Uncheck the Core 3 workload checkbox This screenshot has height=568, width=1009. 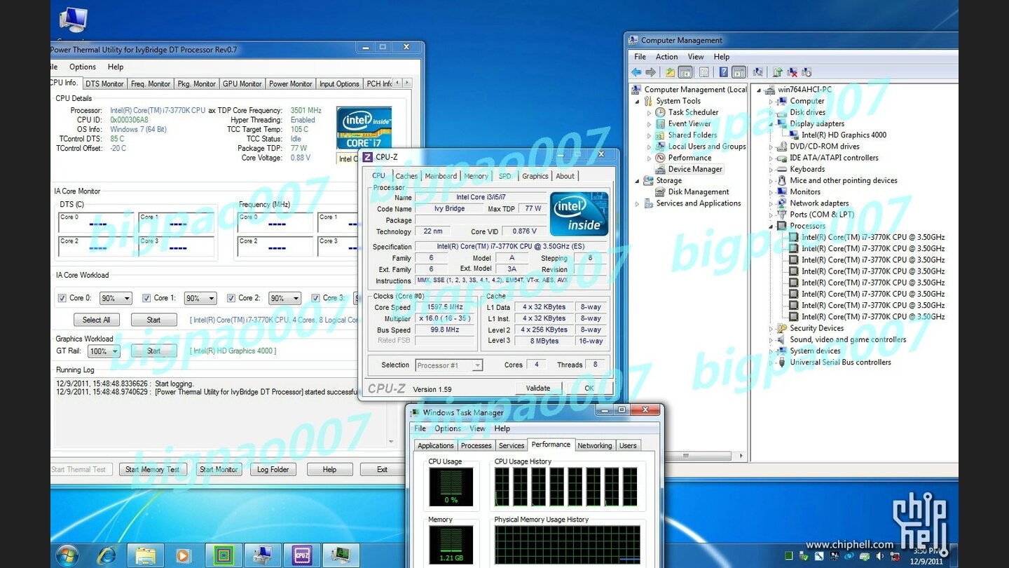tap(316, 298)
